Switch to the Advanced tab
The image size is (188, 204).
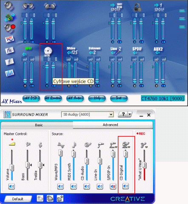[x=113, y=125]
